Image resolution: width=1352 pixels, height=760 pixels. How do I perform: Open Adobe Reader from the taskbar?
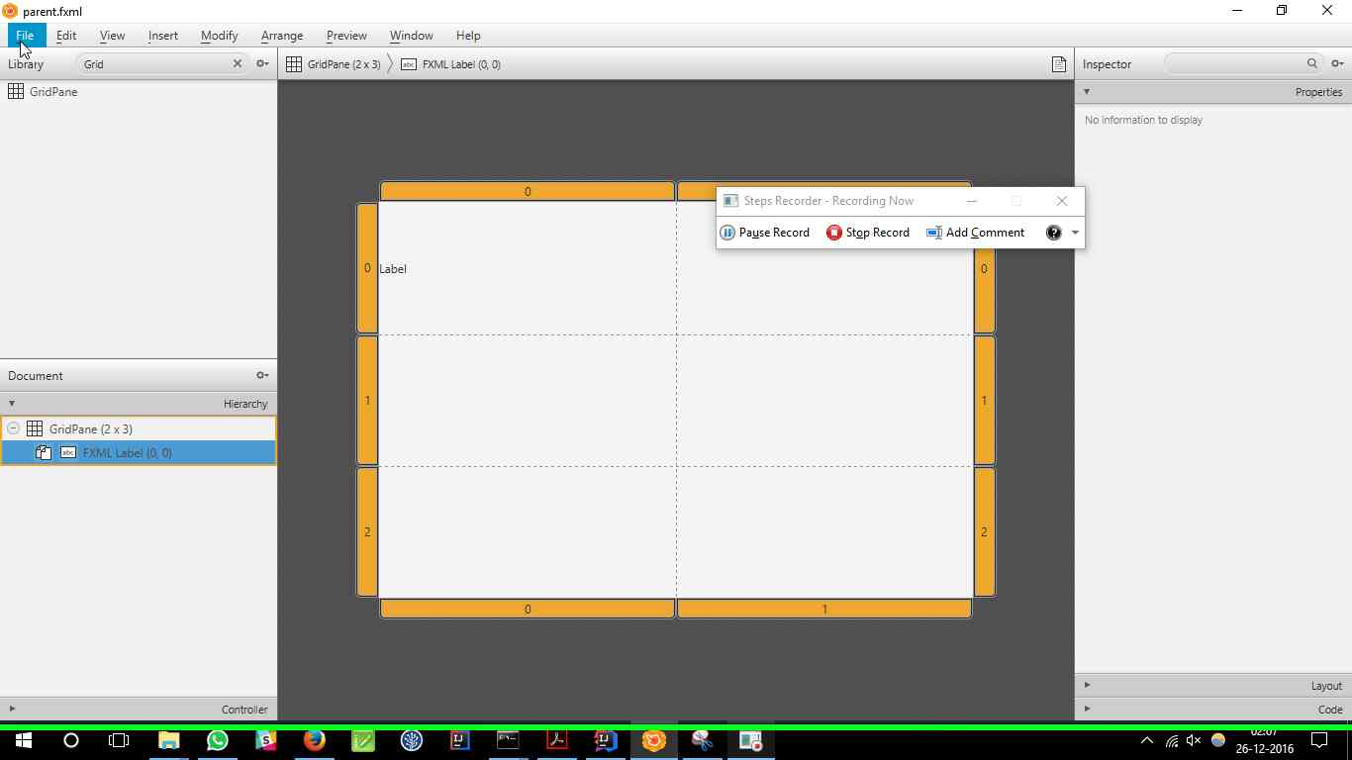(x=556, y=740)
